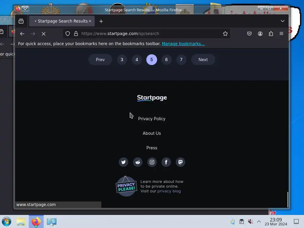The width and height of the screenshot is (304, 228).
Task: Expand the list all tabs chevron
Action: (x=283, y=21)
